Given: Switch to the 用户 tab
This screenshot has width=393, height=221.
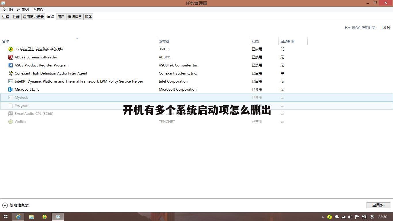Looking at the screenshot, I should pyautogui.click(x=61, y=17).
